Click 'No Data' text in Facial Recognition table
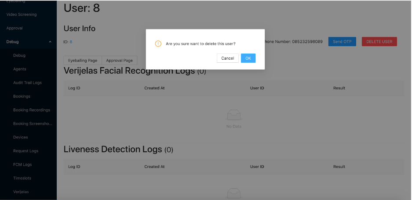Image resolution: width=412 pixels, height=200 pixels. coord(234,126)
